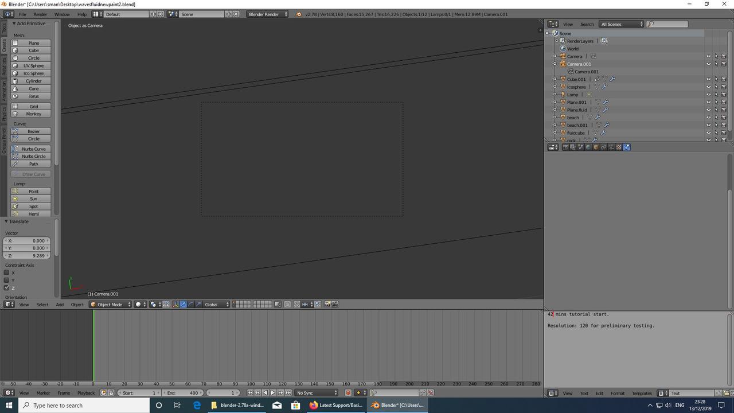Open the Physics properties tab icon
Screen dimensions: 734x413
626,147
